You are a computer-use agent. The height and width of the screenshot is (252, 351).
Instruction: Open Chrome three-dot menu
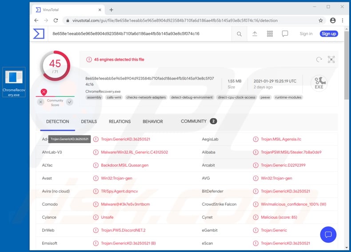point(343,20)
